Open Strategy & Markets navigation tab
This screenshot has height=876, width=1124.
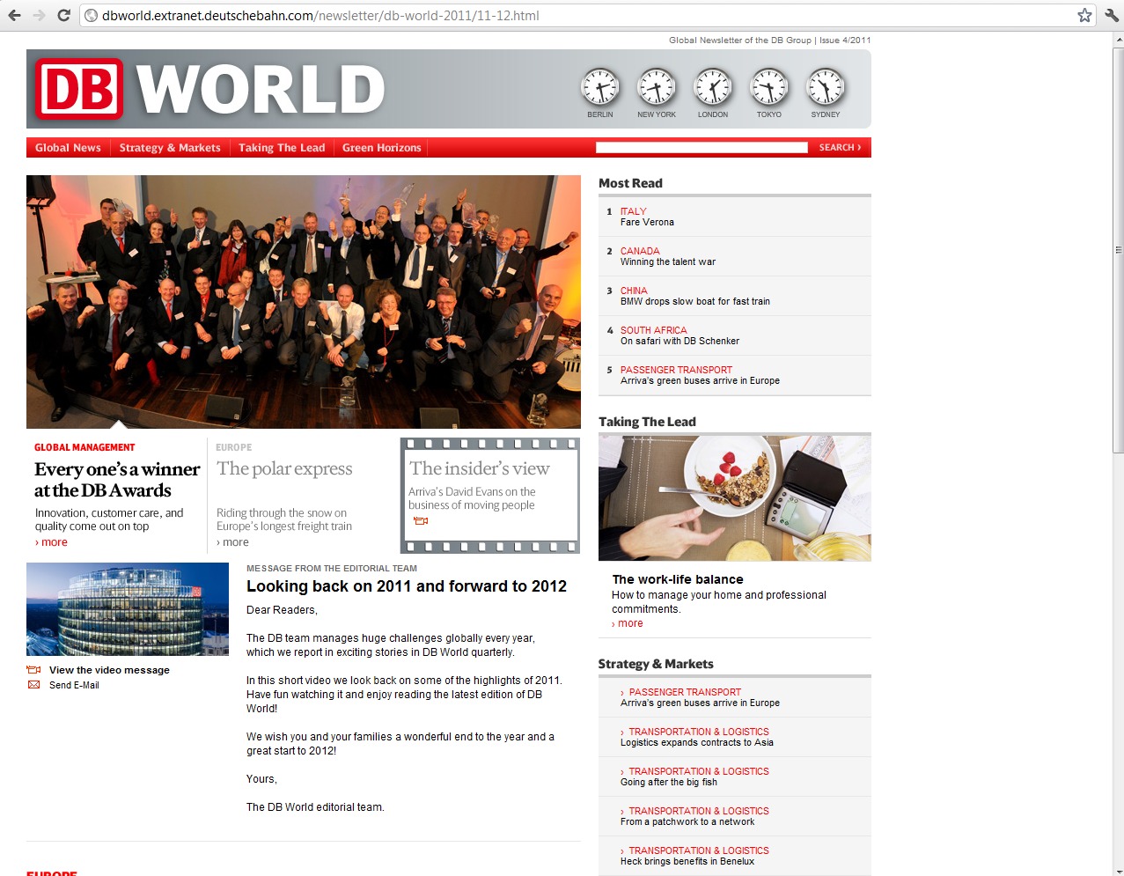170,148
